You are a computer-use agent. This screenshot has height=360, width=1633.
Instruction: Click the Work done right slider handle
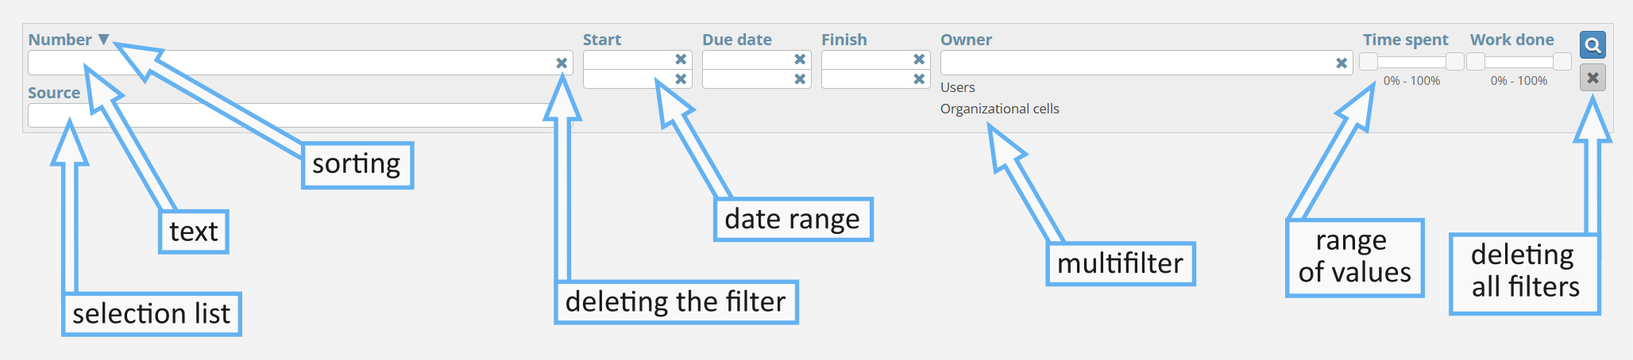(x=1562, y=61)
